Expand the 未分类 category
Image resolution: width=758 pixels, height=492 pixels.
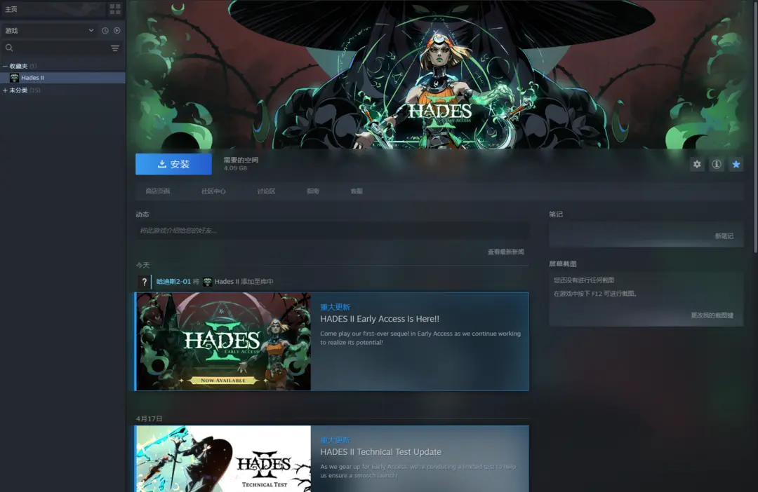coord(5,90)
